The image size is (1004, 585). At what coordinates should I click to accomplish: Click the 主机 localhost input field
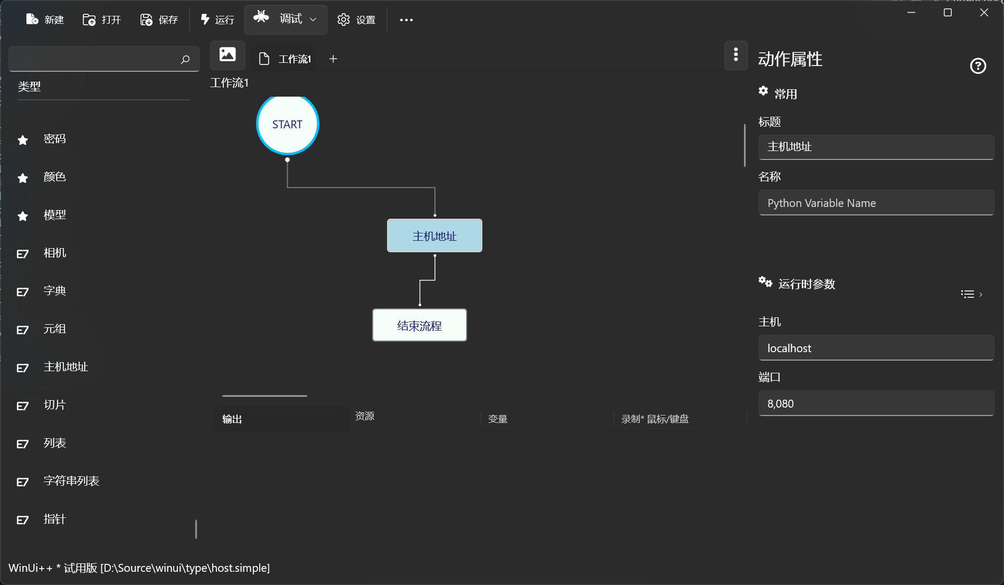tap(876, 348)
